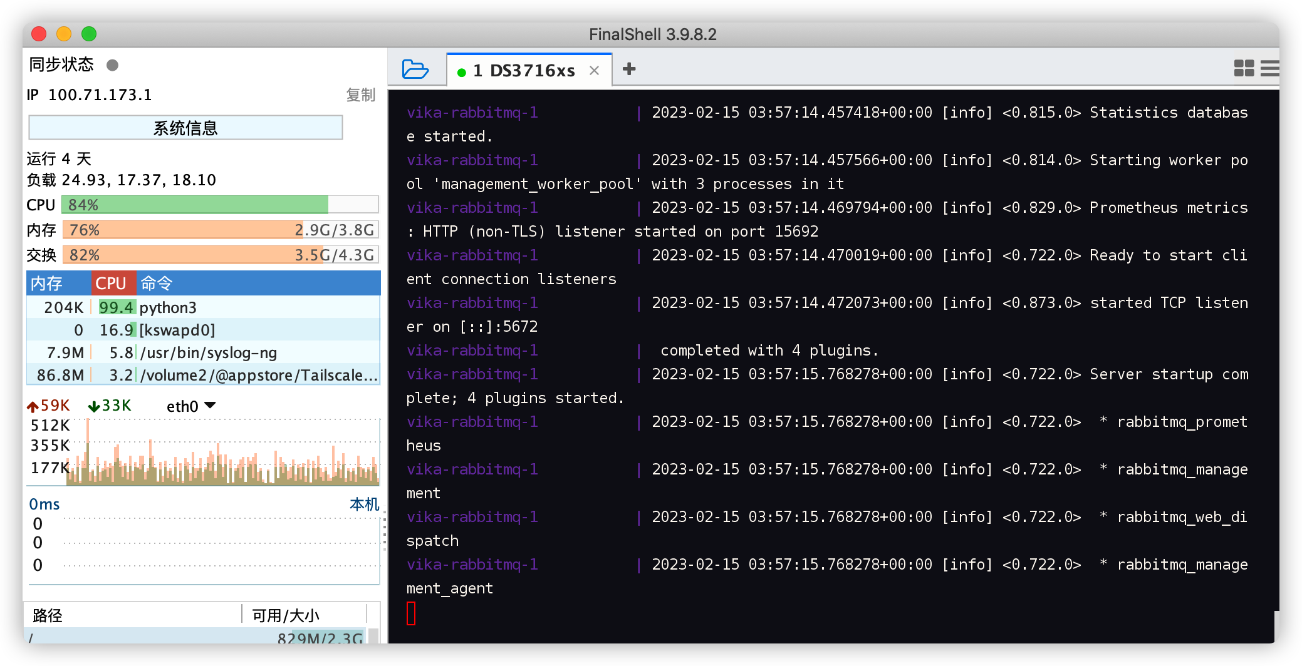
Task: Open the connection manager folder icon
Action: [415, 69]
